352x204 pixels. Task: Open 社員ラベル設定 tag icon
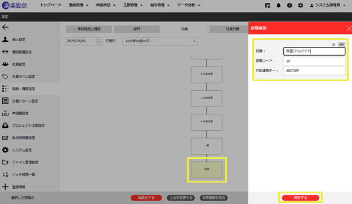(x=5, y=77)
